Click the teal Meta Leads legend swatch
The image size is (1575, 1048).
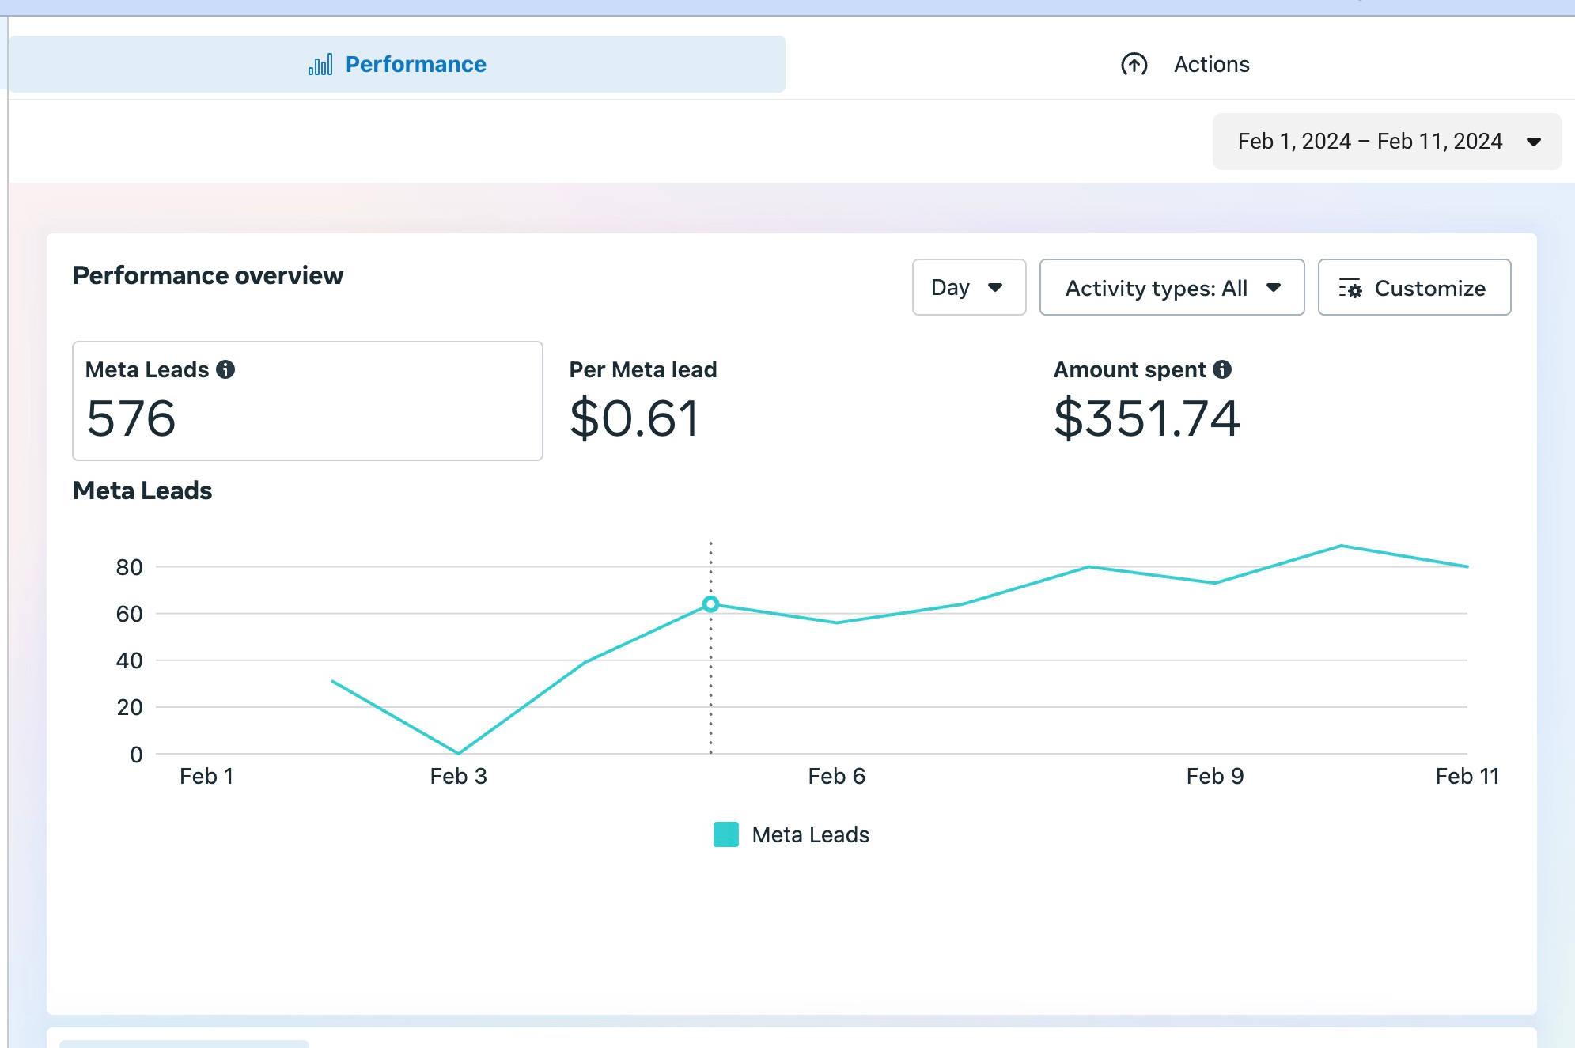point(725,834)
